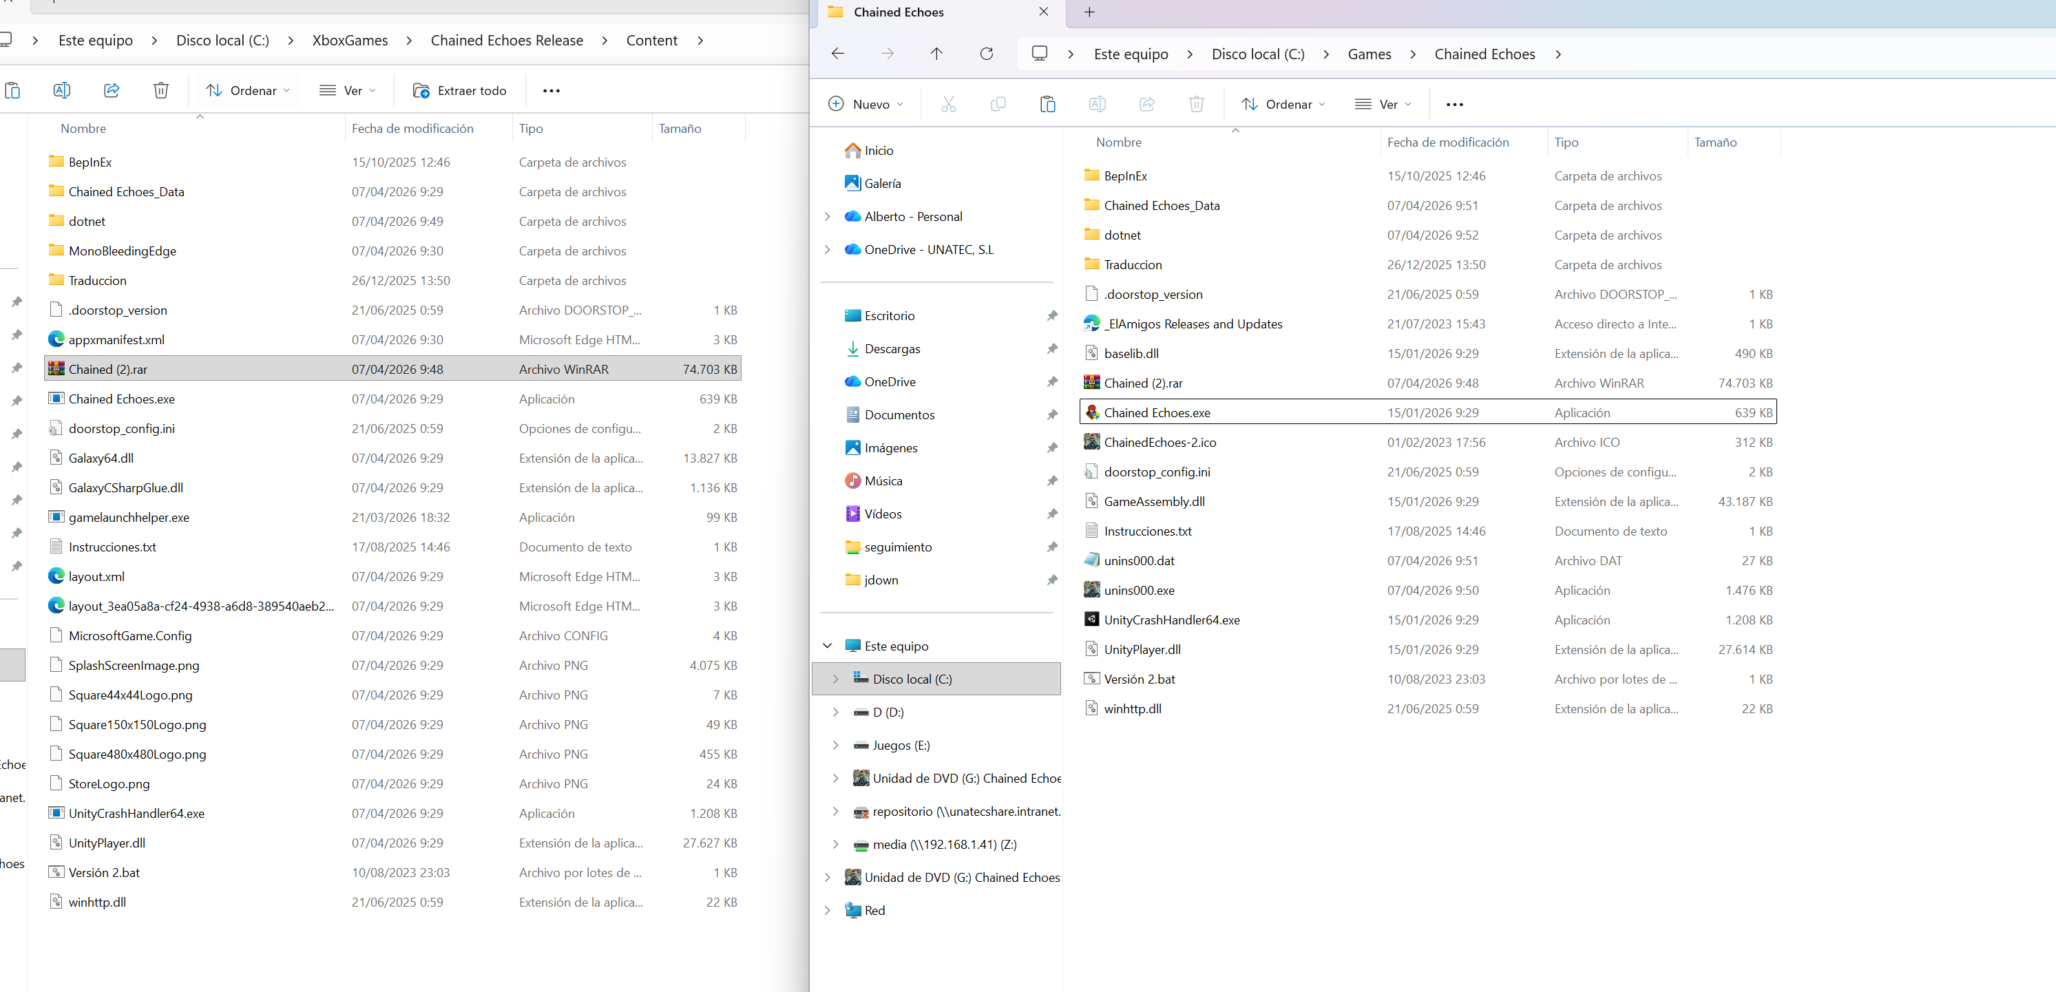Click Games in the right breadcrumb path
This screenshot has width=2056, height=992.
pos(1369,54)
